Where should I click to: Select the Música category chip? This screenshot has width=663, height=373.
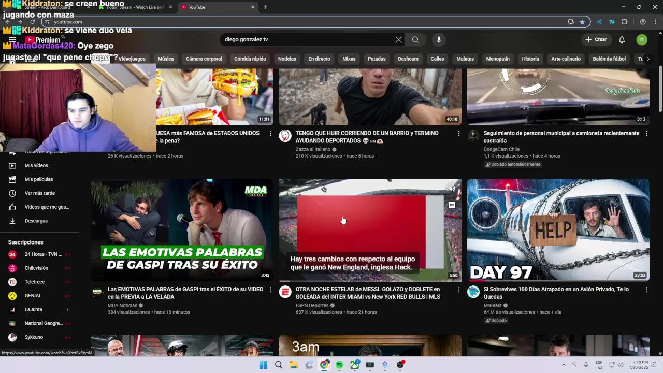click(x=166, y=59)
